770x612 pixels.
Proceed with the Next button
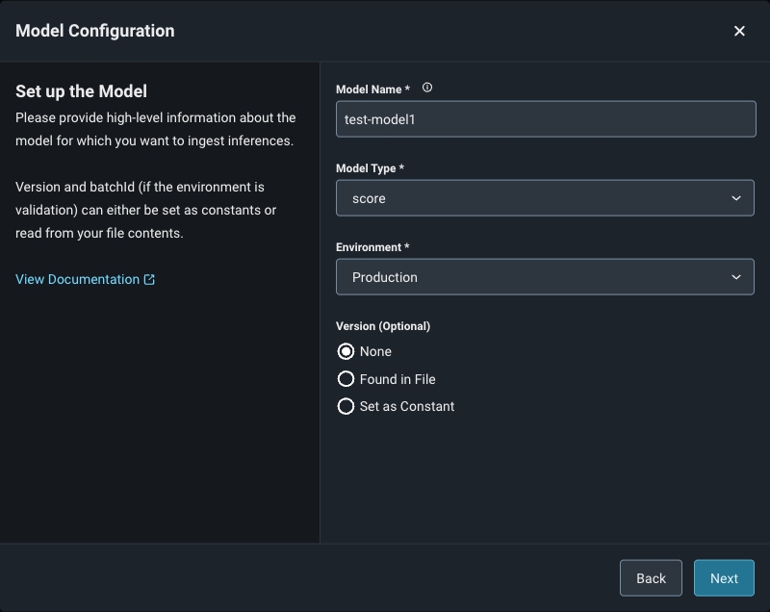click(x=724, y=578)
